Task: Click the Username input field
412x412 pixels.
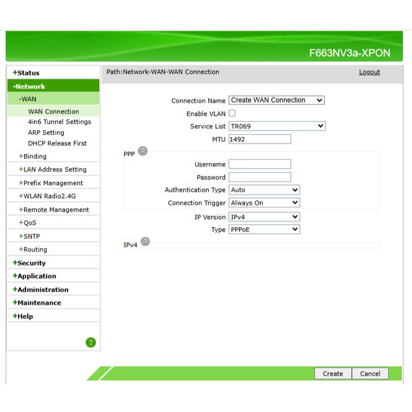Action: [x=259, y=164]
